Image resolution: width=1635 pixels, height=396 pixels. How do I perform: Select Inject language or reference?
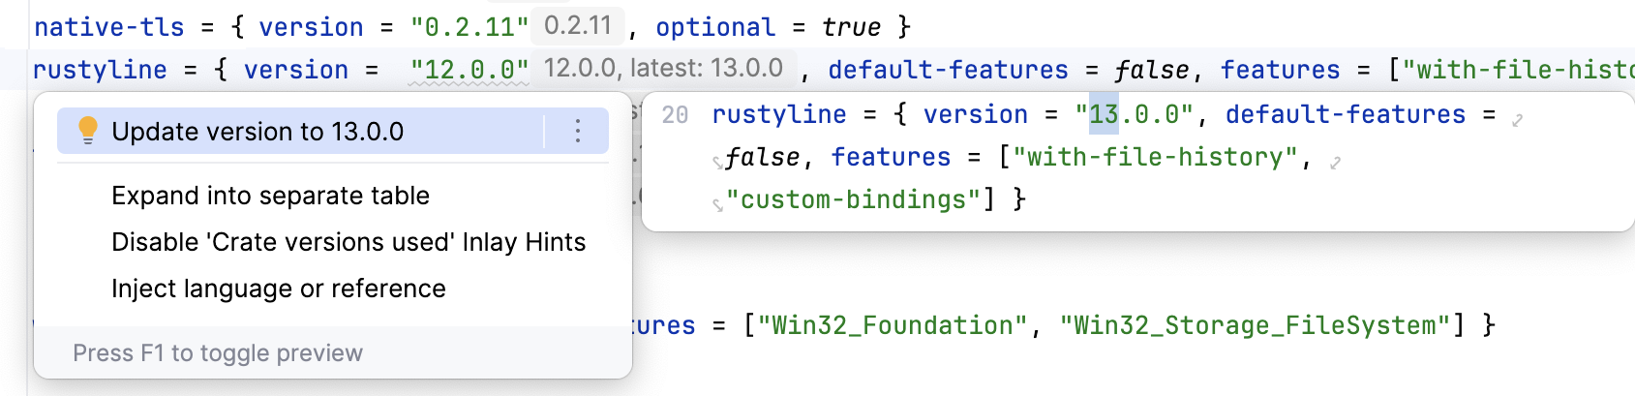279,289
